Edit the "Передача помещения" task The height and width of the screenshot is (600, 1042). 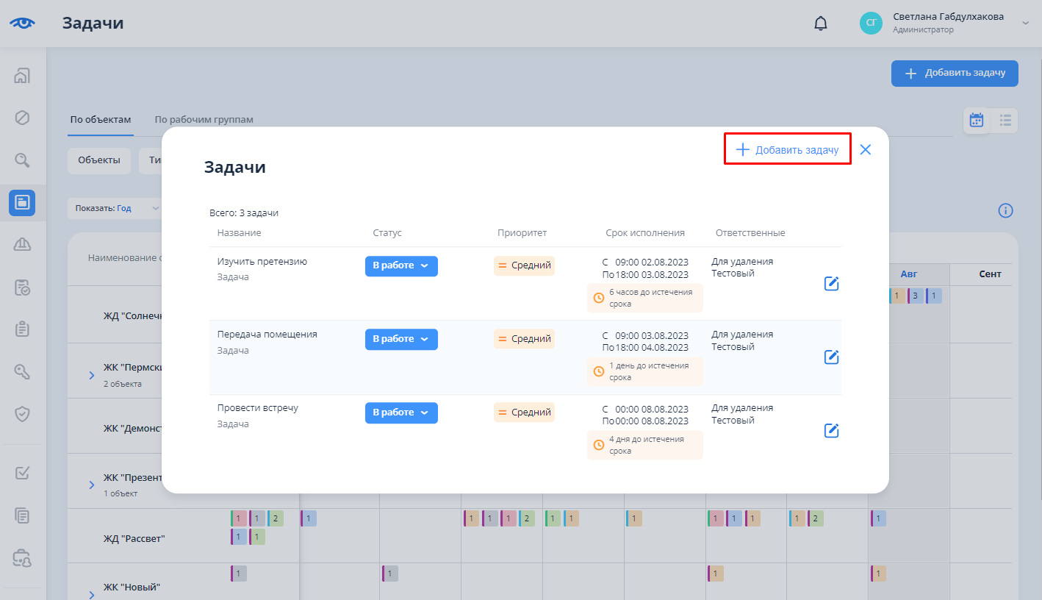coord(831,357)
